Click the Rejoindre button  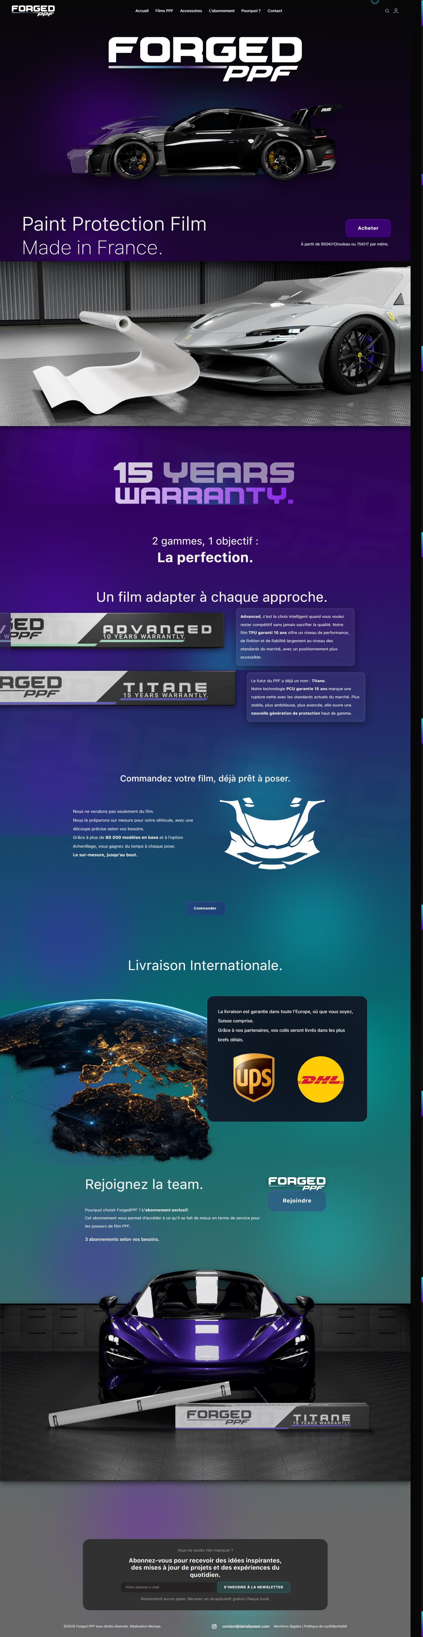coord(297,1200)
